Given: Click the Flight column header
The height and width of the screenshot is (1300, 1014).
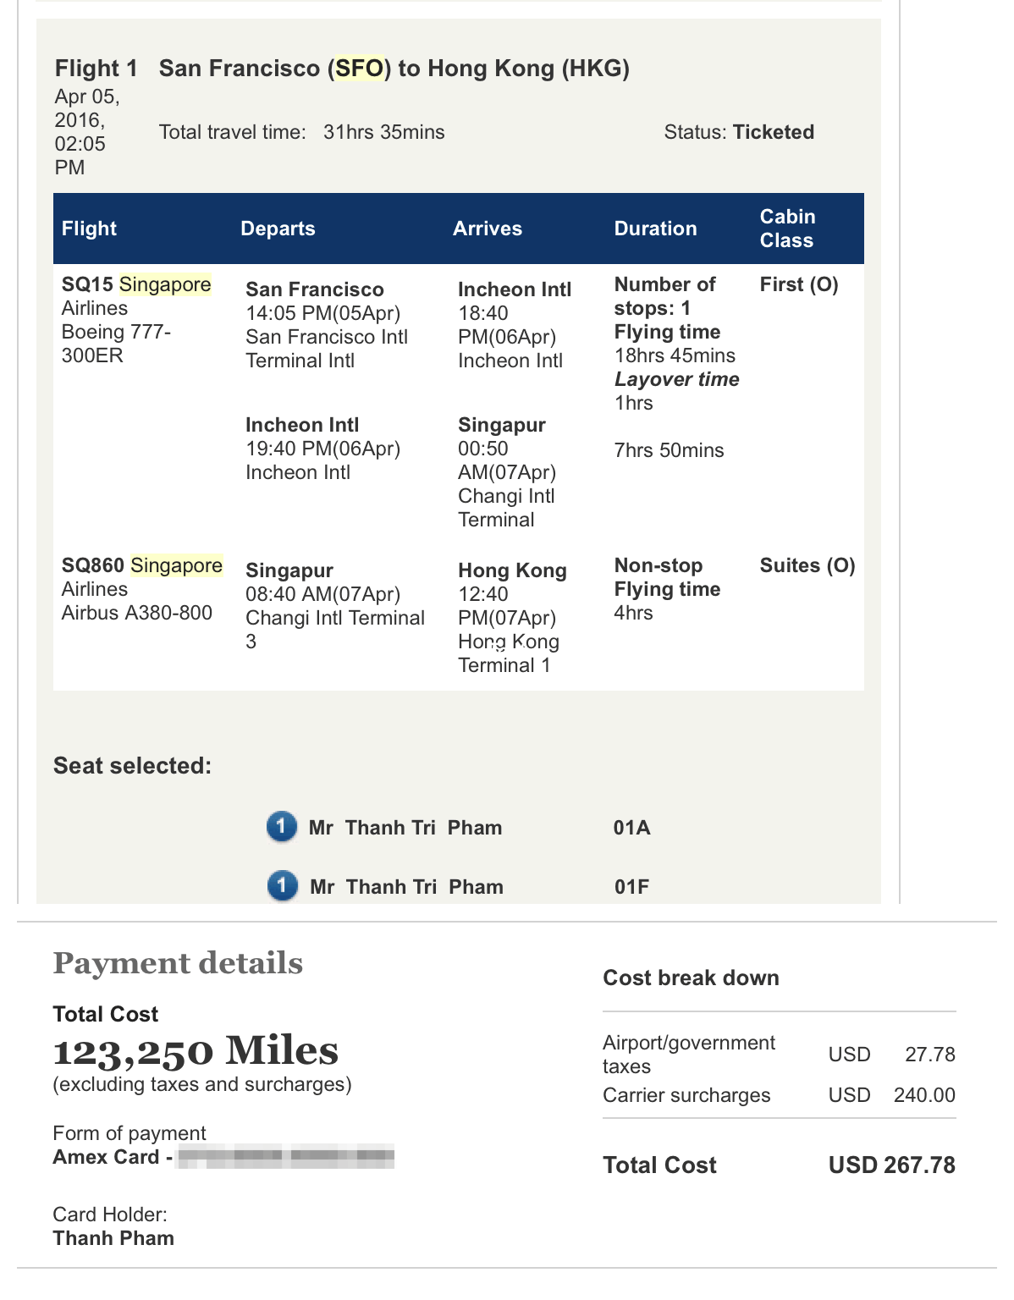Looking at the screenshot, I should 89,229.
